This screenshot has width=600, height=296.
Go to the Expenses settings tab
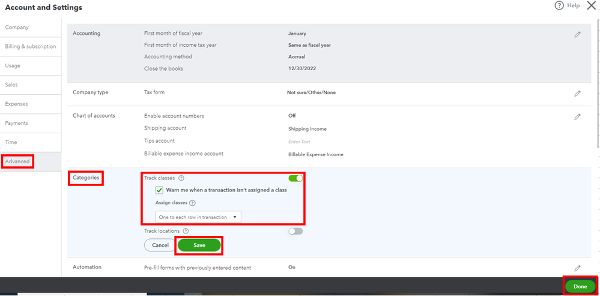point(17,104)
